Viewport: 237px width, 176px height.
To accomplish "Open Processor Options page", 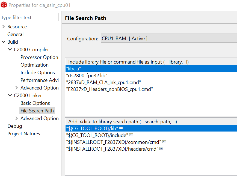I will 39,57.
